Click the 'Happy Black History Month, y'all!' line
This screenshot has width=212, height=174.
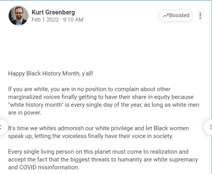pos(50,73)
